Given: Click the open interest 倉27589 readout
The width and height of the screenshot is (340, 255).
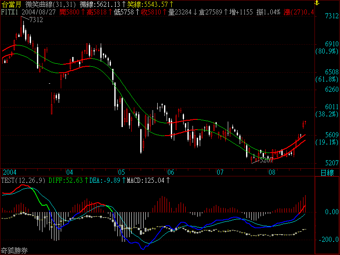Looking at the screenshot, I should click(x=210, y=12).
